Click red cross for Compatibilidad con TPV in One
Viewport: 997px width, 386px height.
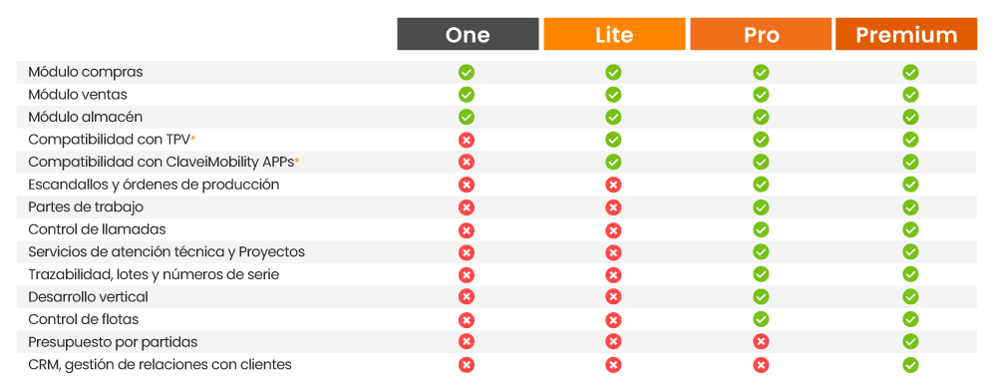point(466,140)
